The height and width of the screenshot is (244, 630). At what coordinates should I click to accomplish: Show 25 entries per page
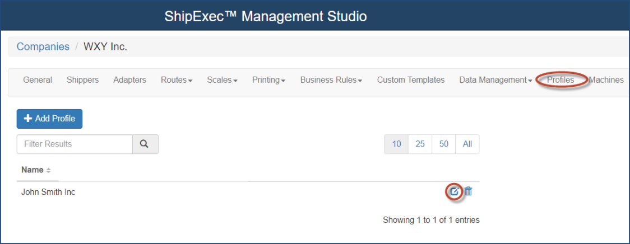pos(420,144)
